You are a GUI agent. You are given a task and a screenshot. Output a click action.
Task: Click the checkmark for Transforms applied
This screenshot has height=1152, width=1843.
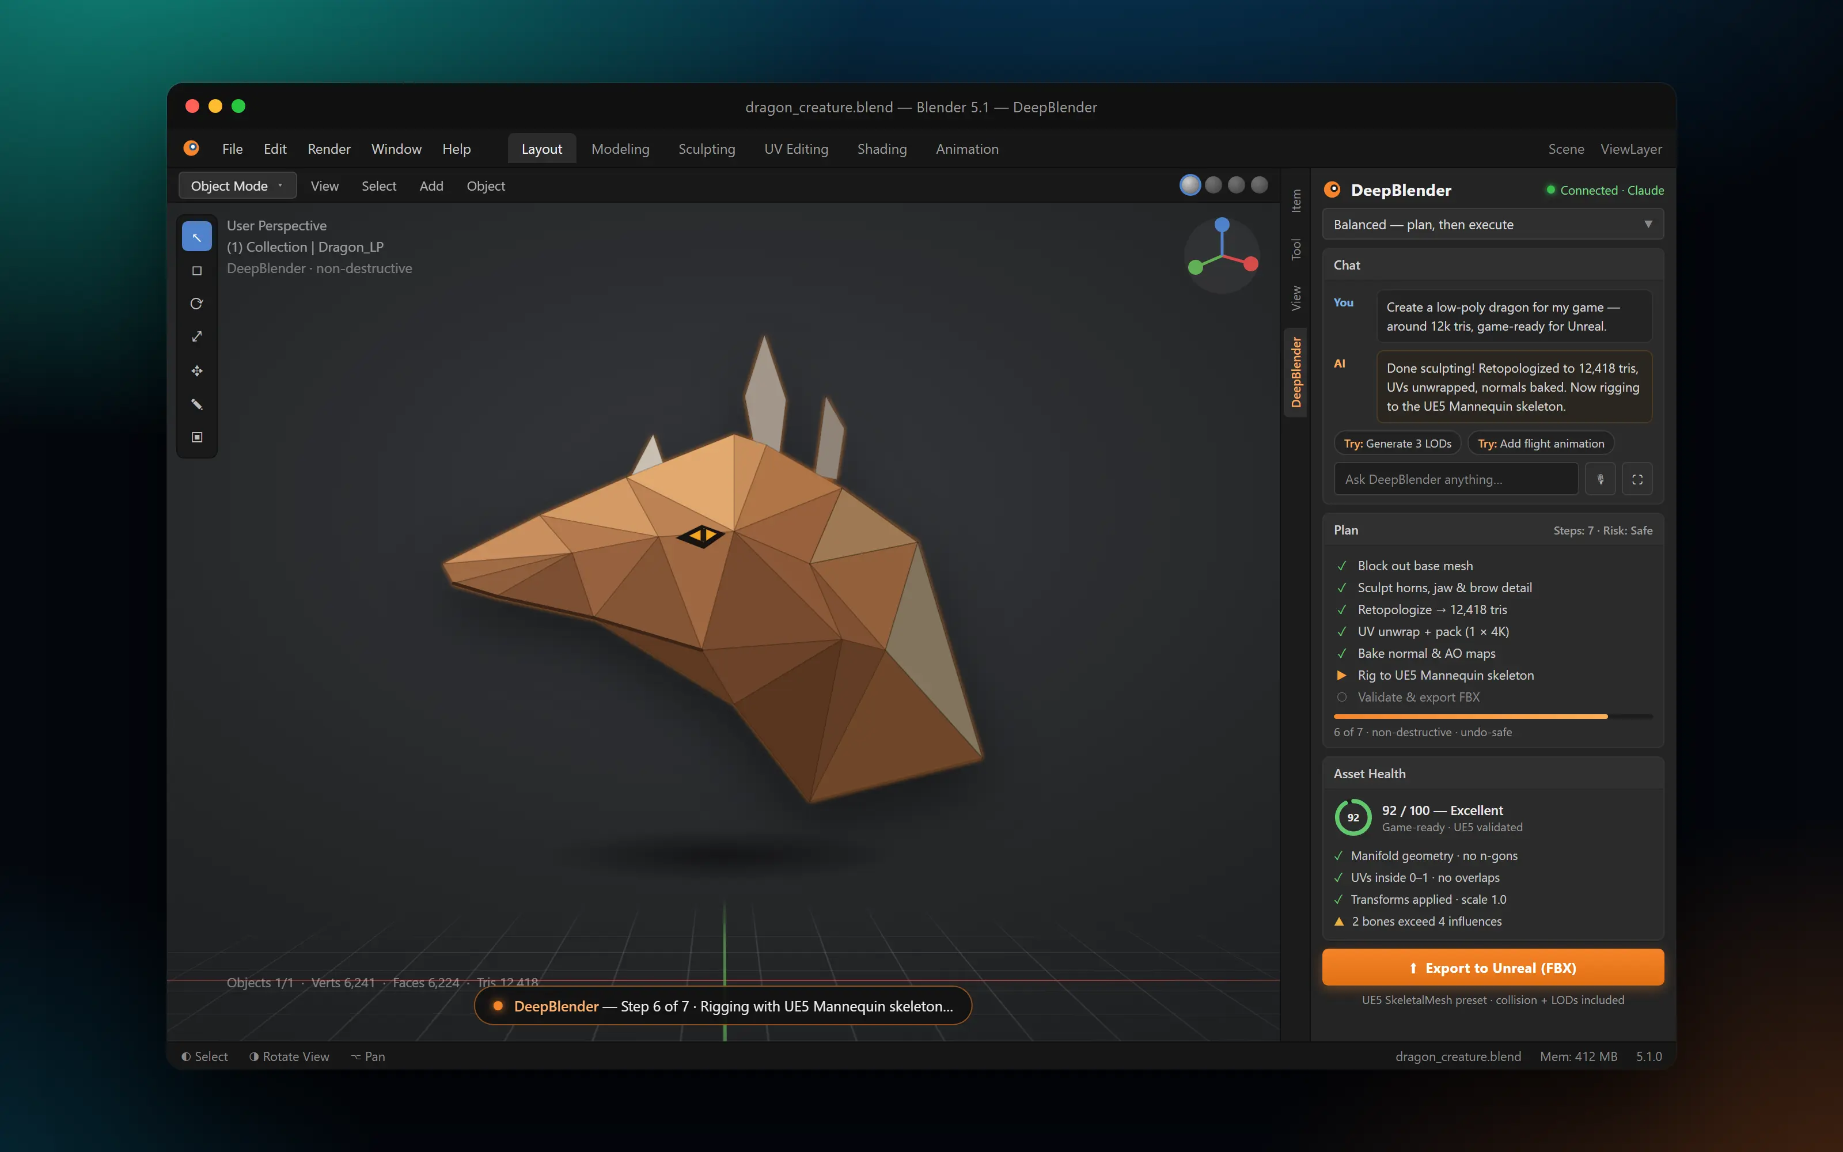(1338, 899)
